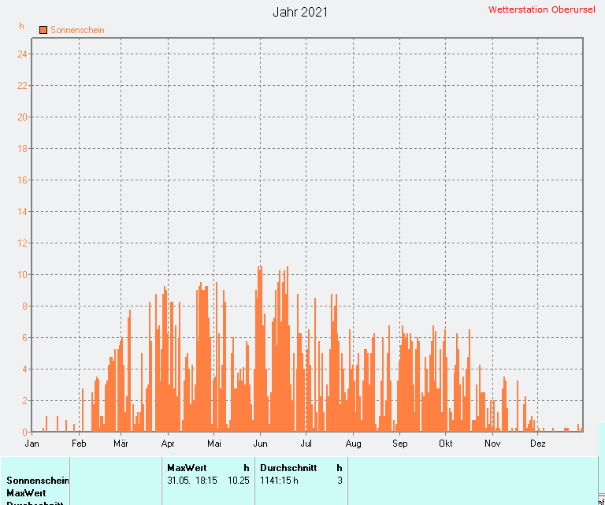Click y-axis value 10
This screenshot has width=605, height=505.
point(22,275)
